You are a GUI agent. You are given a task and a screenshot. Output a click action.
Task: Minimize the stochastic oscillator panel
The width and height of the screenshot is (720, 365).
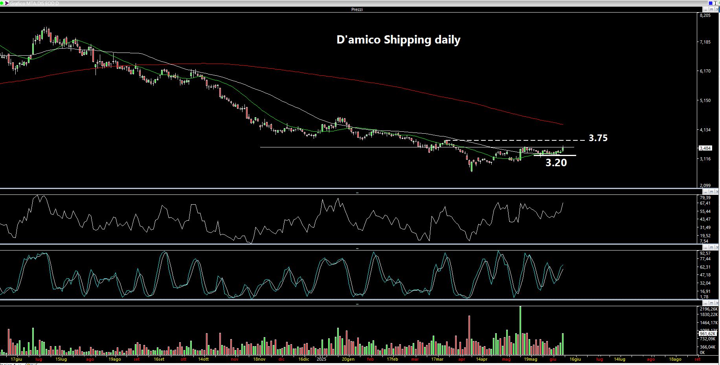point(705,247)
